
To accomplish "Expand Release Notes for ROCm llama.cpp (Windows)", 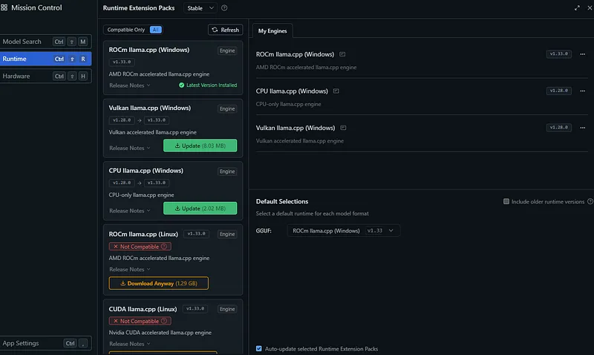I will 129,85.
